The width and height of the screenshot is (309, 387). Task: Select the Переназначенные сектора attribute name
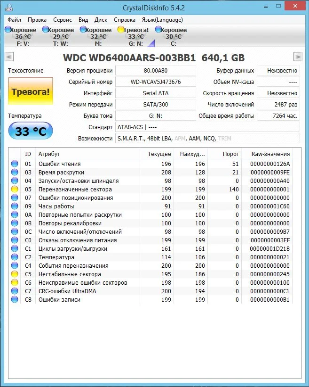75,189
